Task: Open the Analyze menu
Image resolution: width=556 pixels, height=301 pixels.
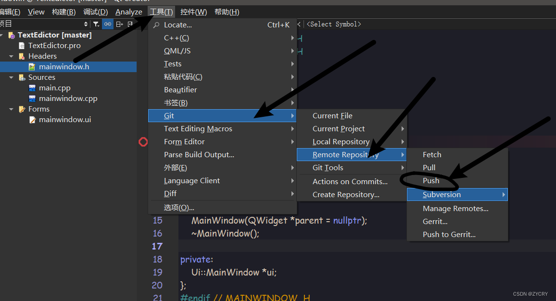Action: 129,12
